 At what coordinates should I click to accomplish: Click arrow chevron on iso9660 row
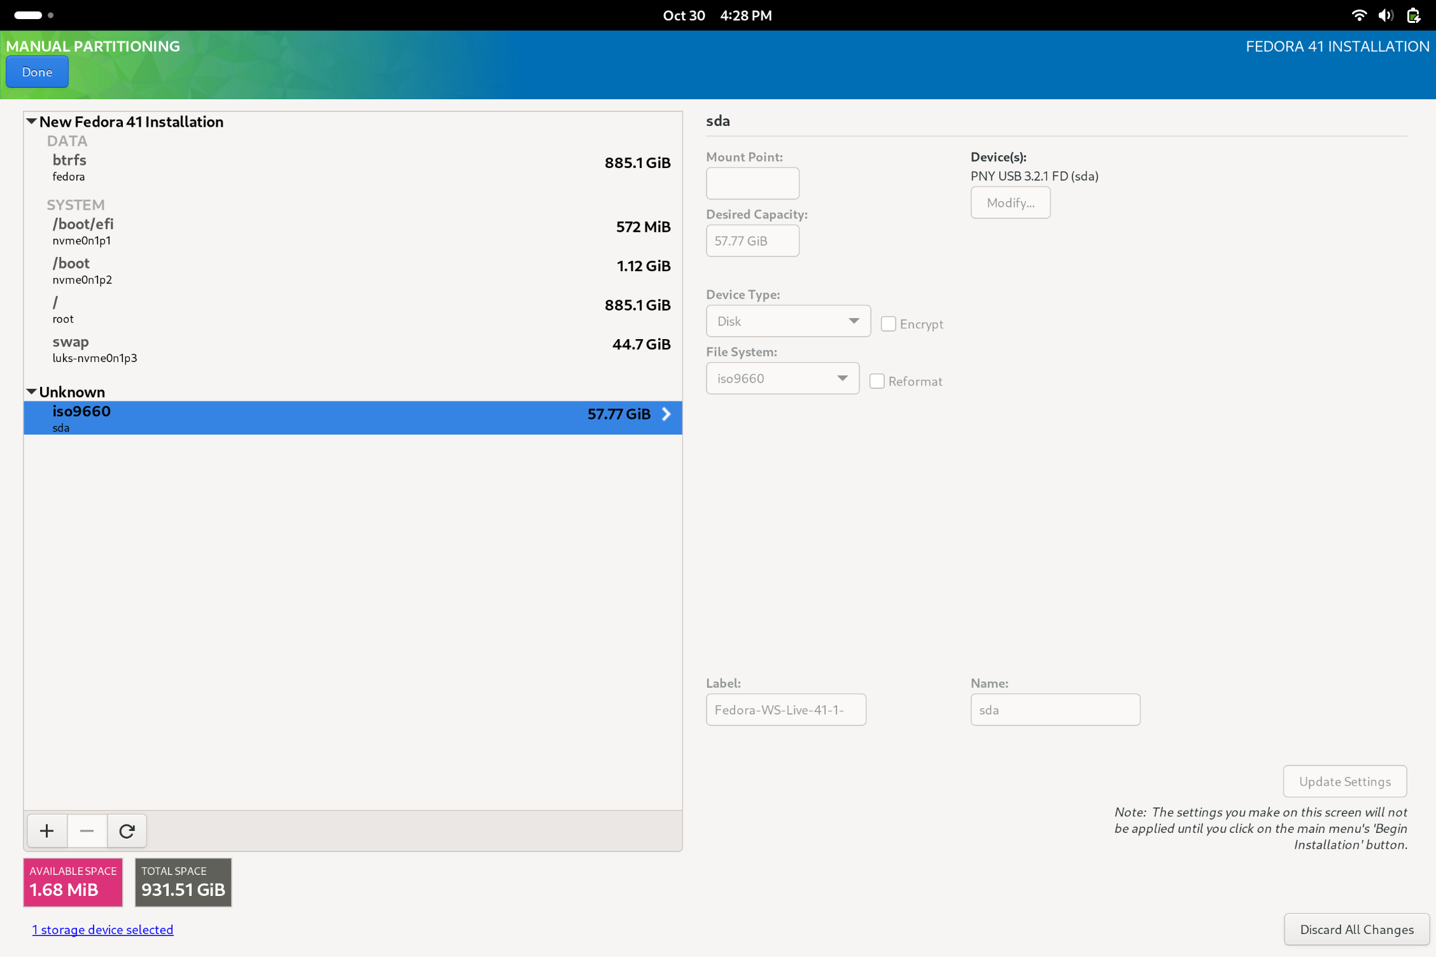pos(666,414)
